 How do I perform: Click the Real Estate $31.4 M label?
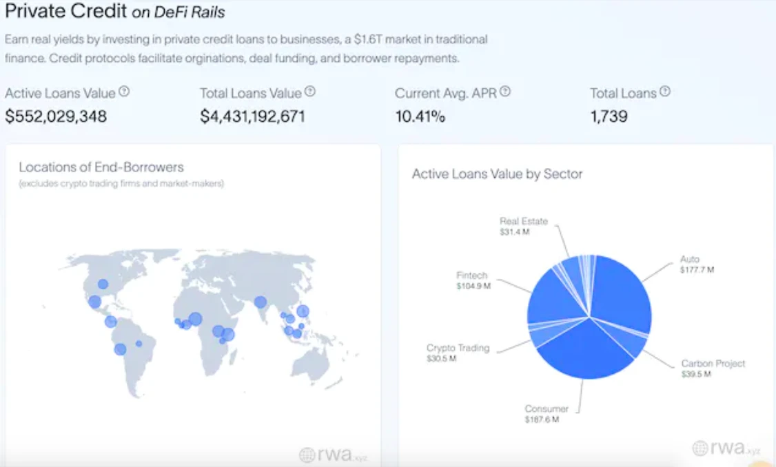pyautogui.click(x=524, y=226)
